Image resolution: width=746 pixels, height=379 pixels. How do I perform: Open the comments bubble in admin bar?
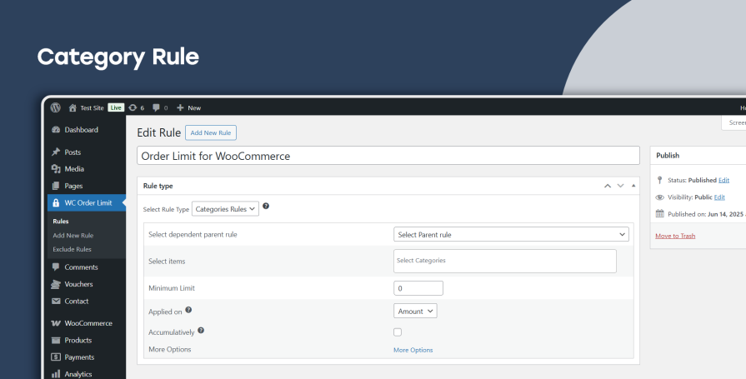coord(156,108)
